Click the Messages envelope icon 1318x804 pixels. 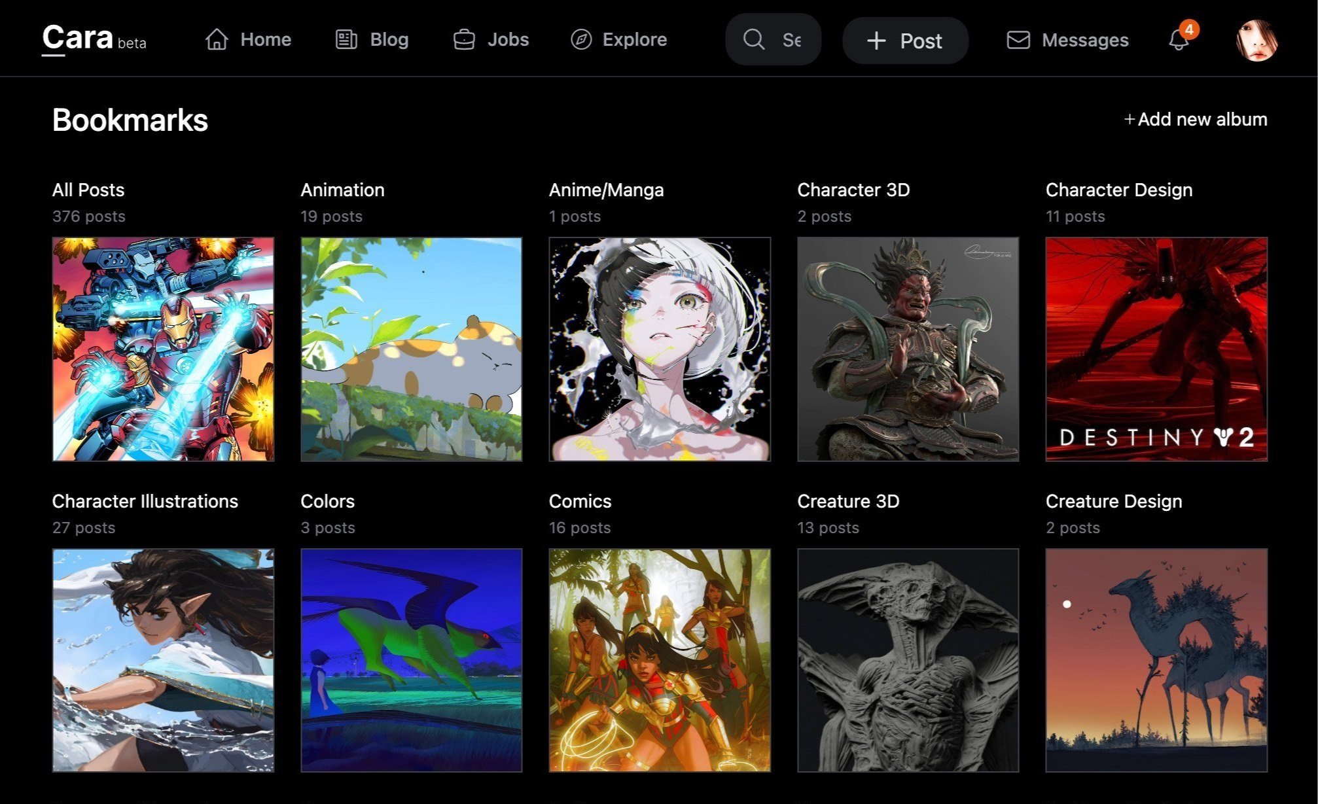tap(1018, 40)
